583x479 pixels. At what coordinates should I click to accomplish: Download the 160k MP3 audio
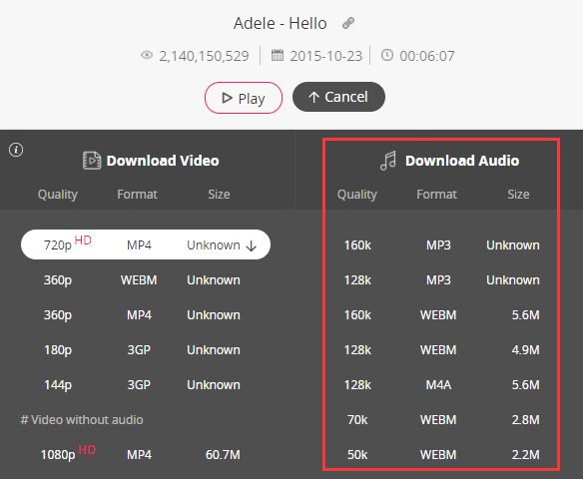(x=441, y=244)
